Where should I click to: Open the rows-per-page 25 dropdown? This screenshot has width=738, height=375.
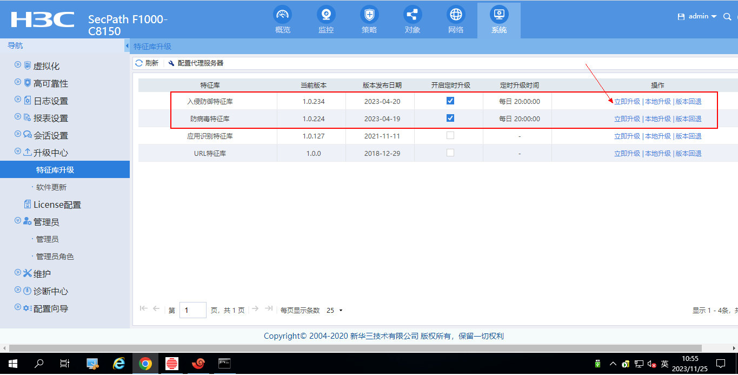(335, 311)
